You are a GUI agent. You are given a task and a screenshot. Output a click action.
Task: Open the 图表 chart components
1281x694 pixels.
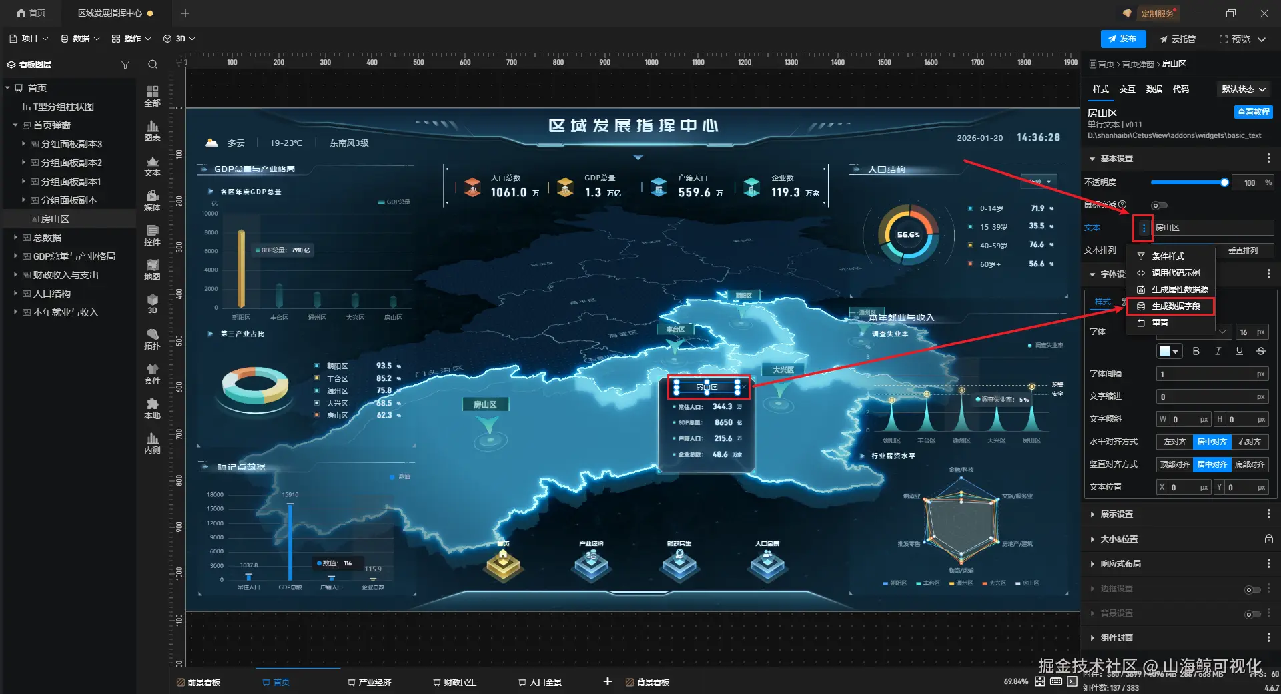153,130
